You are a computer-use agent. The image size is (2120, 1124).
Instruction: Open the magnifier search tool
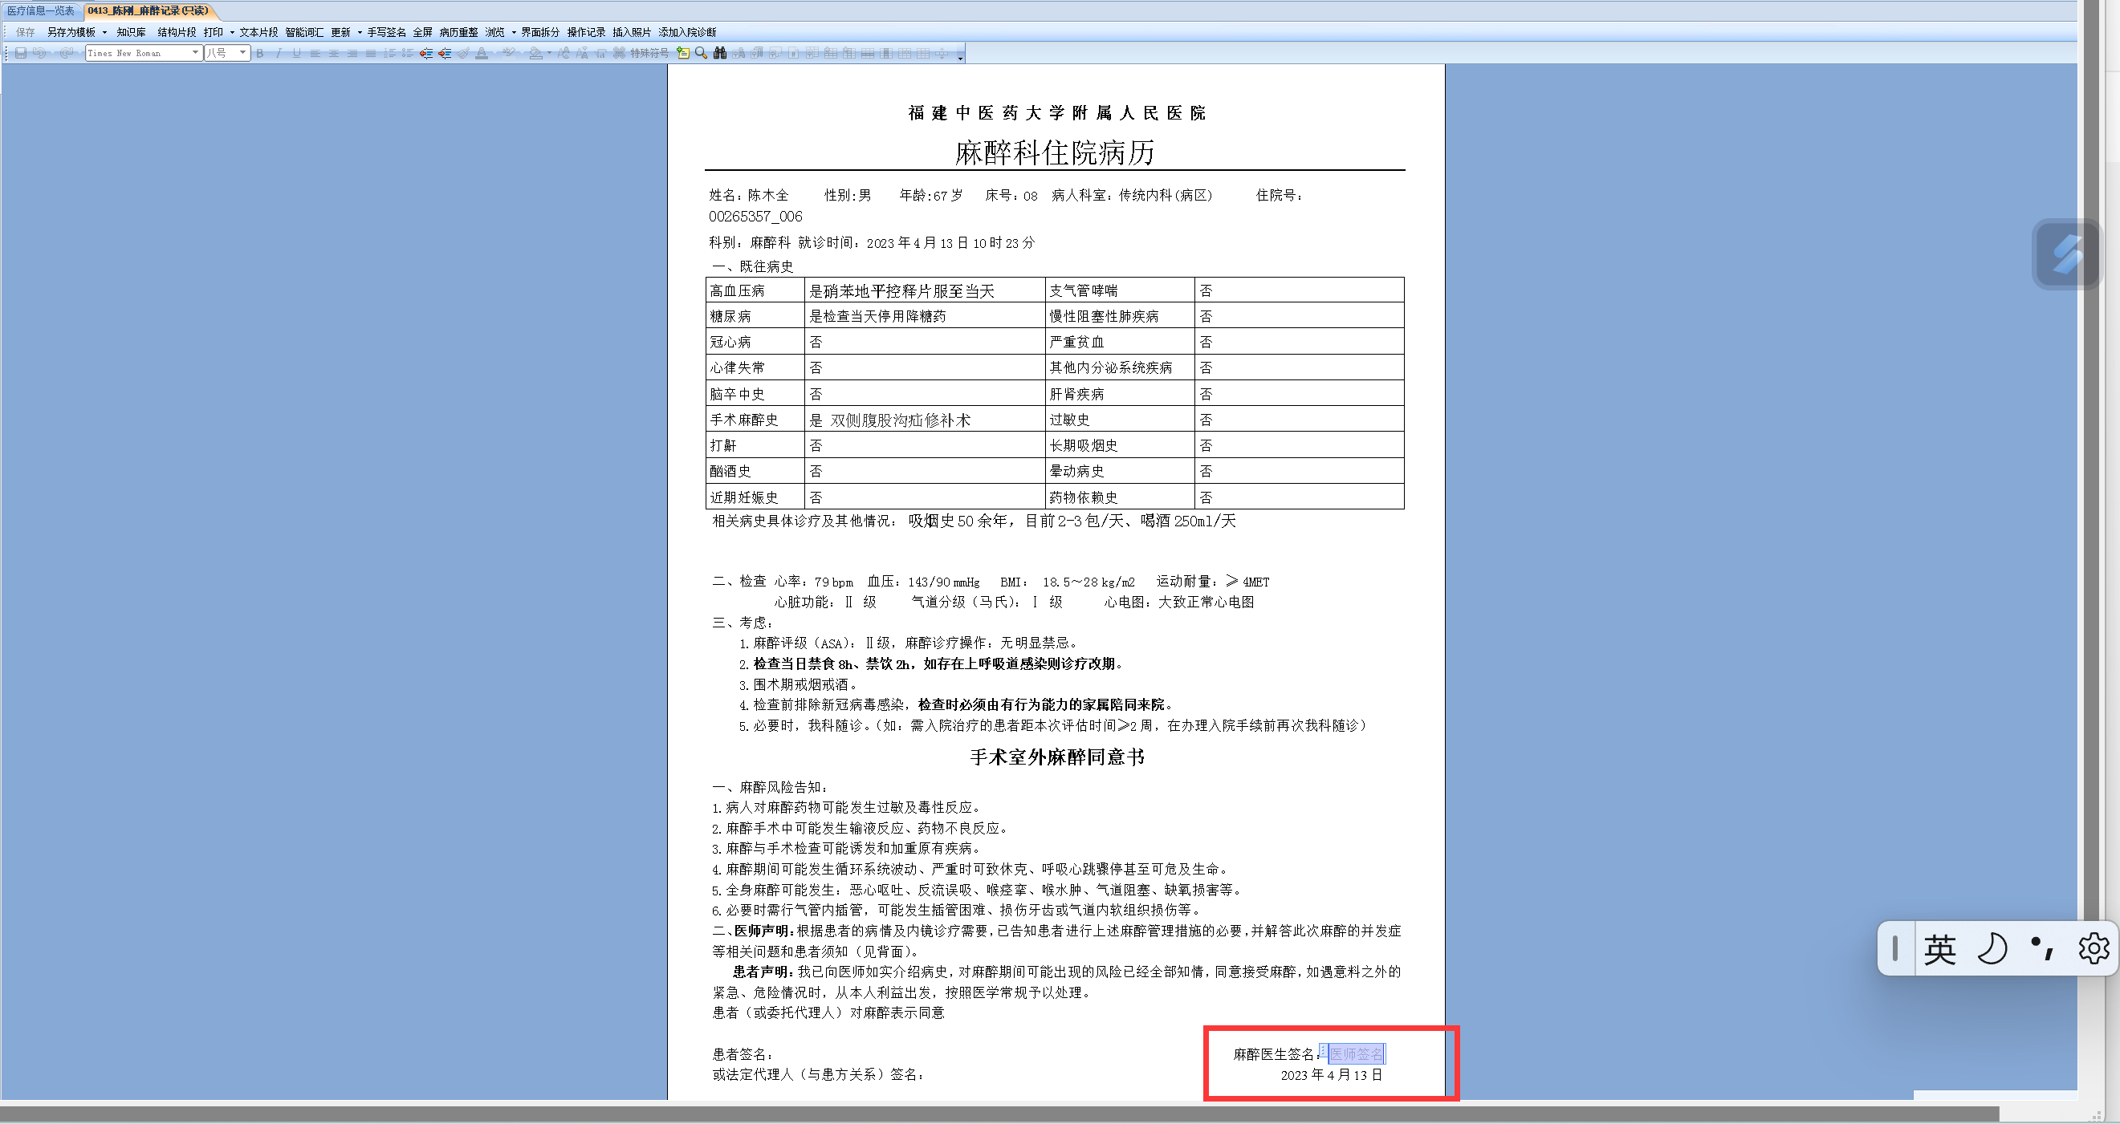701,54
